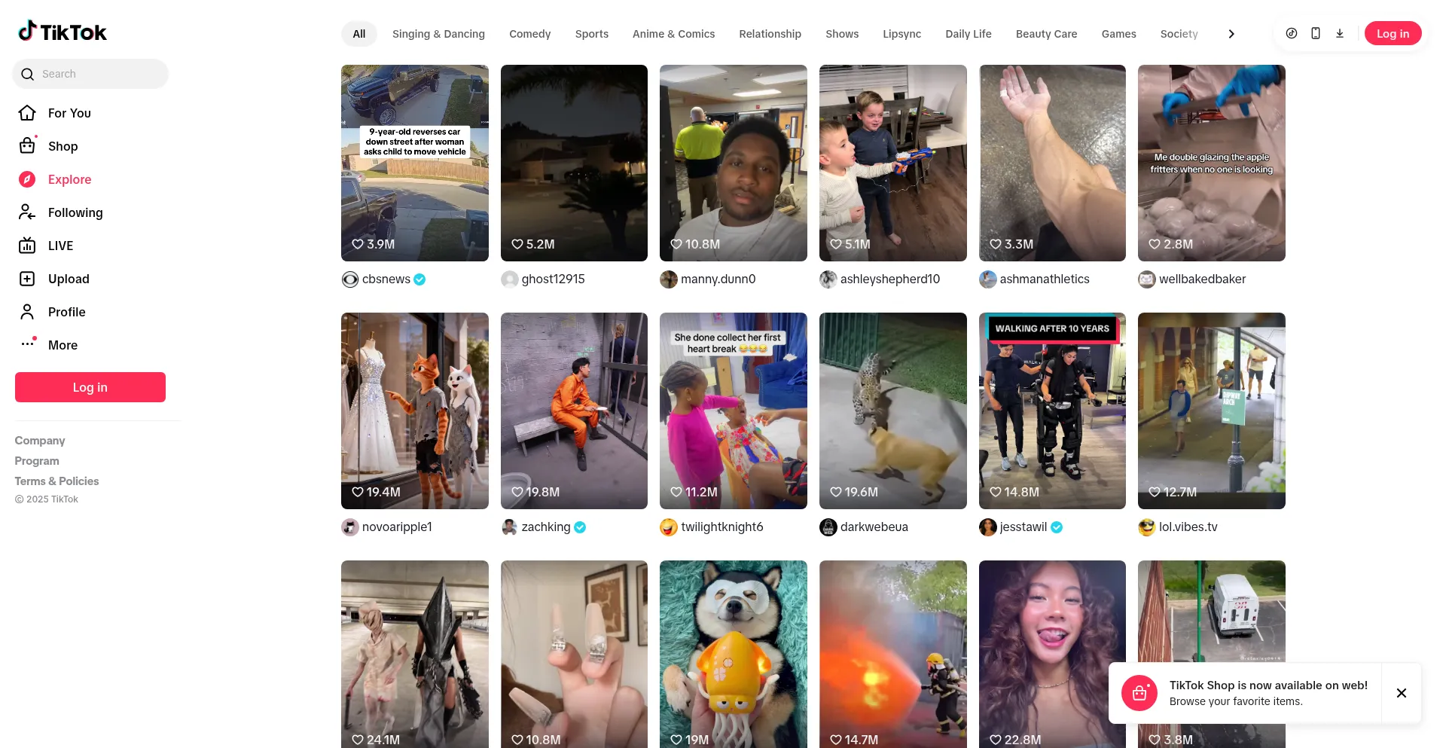Click the Shop bag icon in sidebar

[27, 146]
